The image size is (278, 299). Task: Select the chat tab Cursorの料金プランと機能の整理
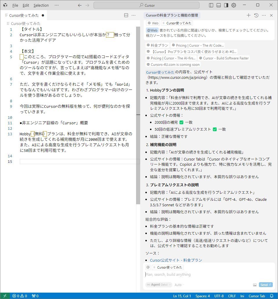coord(172,15)
